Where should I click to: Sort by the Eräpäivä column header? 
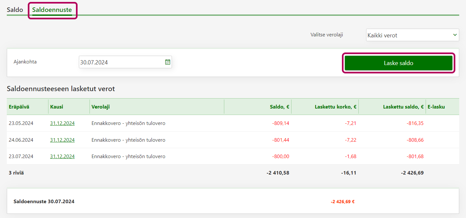coord(19,107)
